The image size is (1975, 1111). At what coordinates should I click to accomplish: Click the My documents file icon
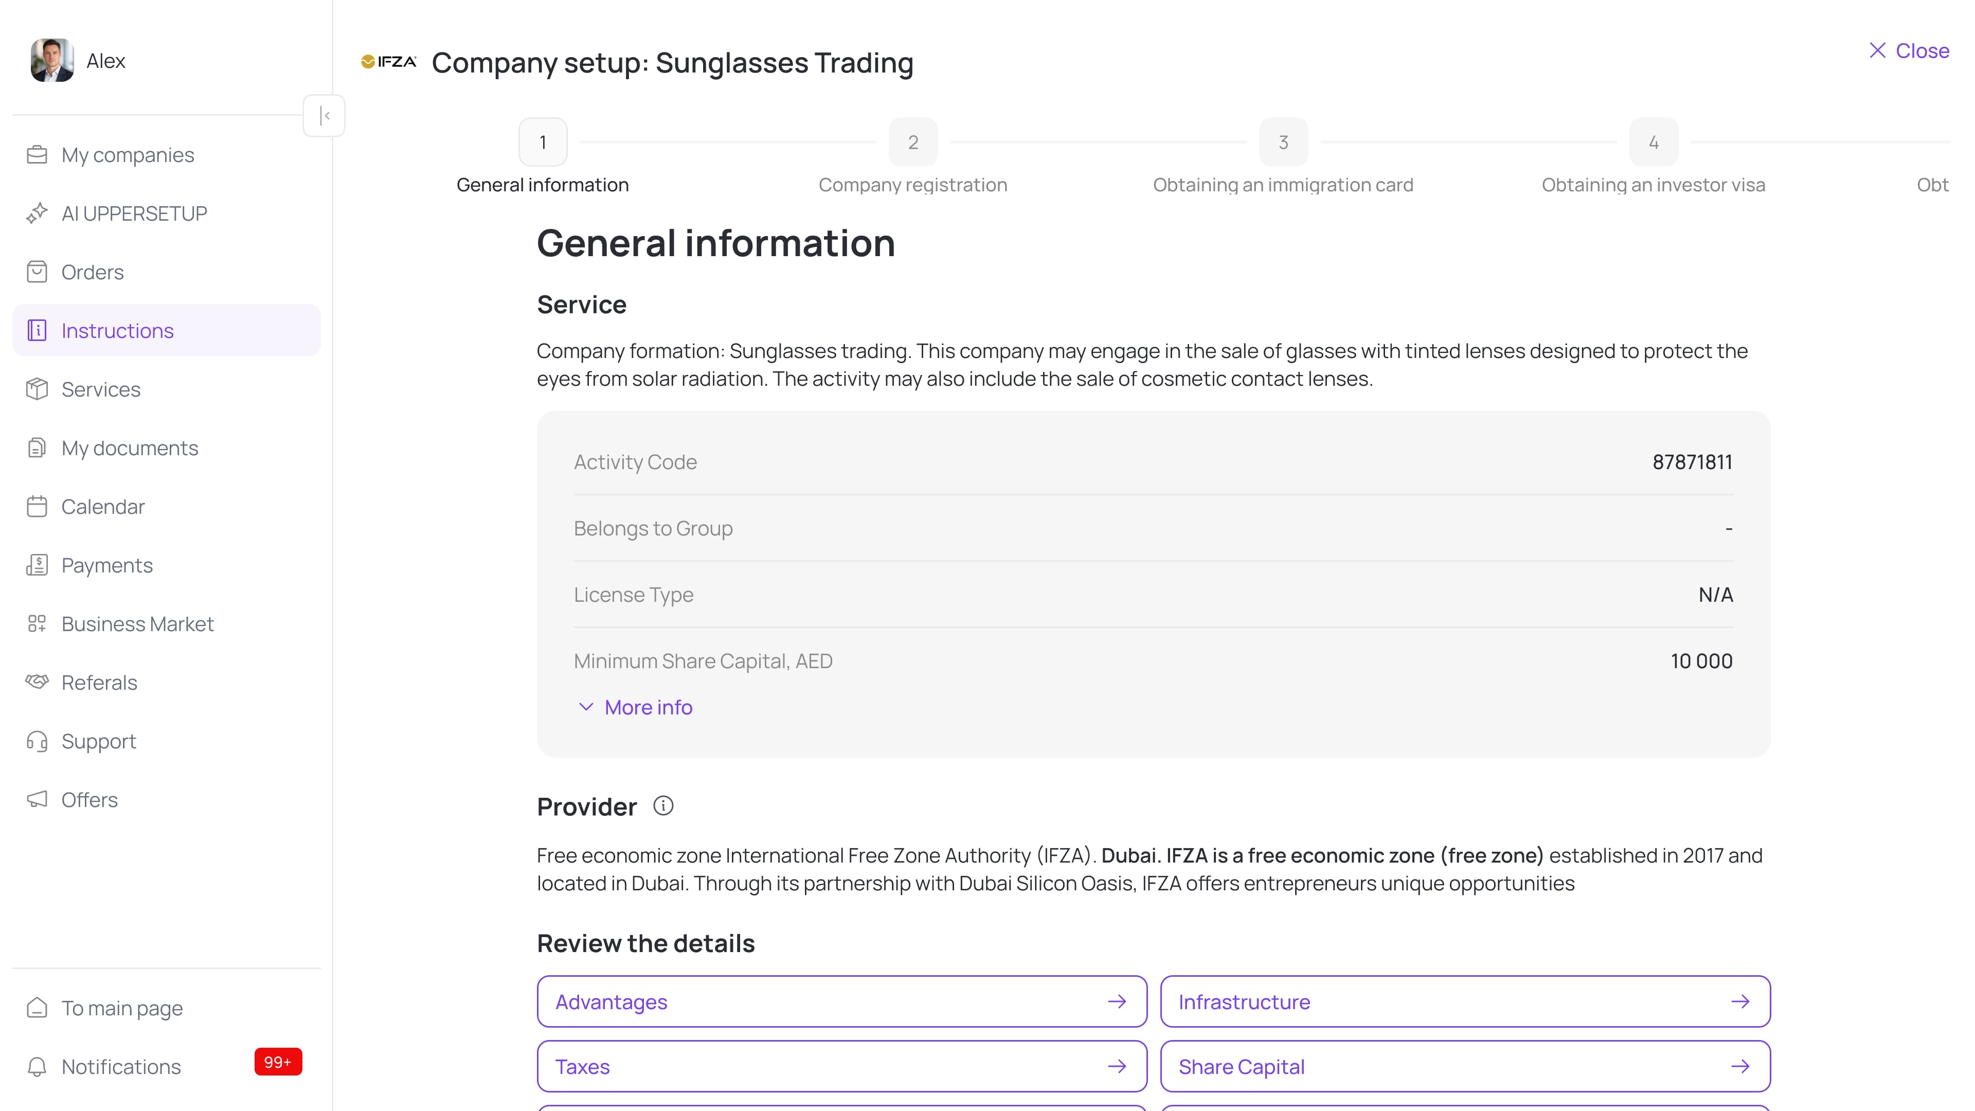(x=37, y=448)
